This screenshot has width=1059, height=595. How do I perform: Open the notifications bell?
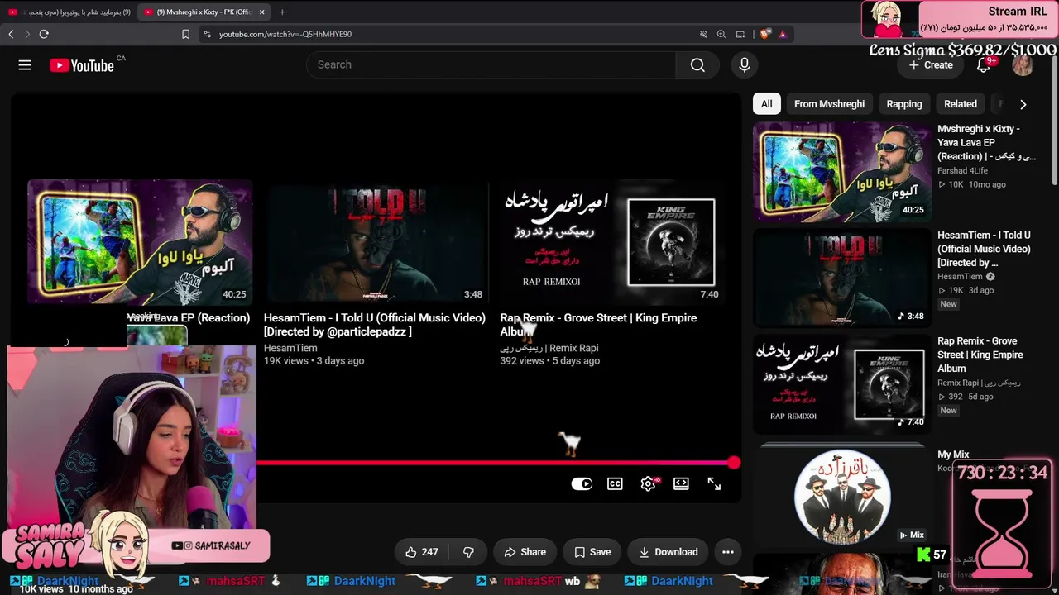(x=984, y=65)
